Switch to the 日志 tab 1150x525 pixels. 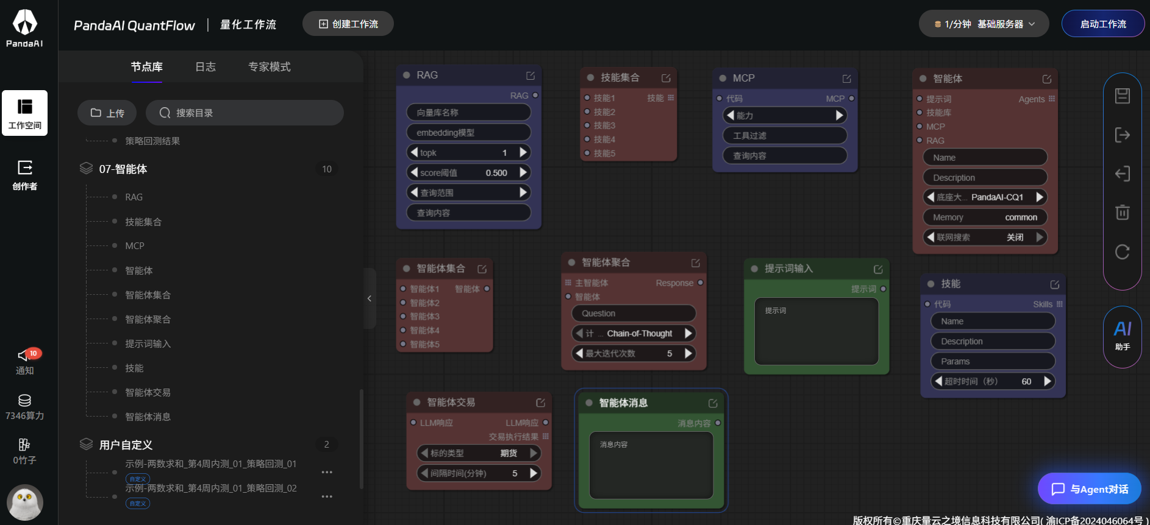pos(205,67)
